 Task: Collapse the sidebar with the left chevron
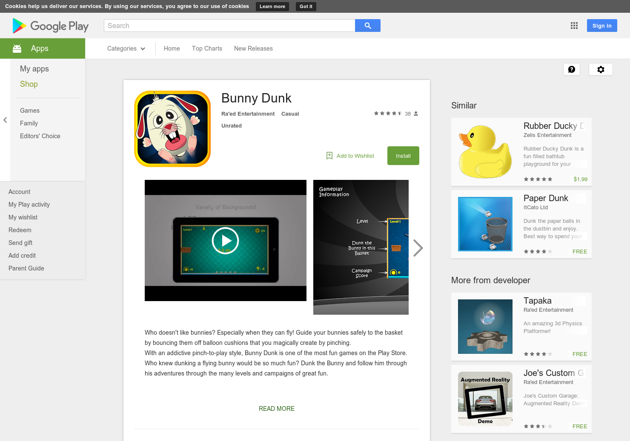[x=5, y=120]
